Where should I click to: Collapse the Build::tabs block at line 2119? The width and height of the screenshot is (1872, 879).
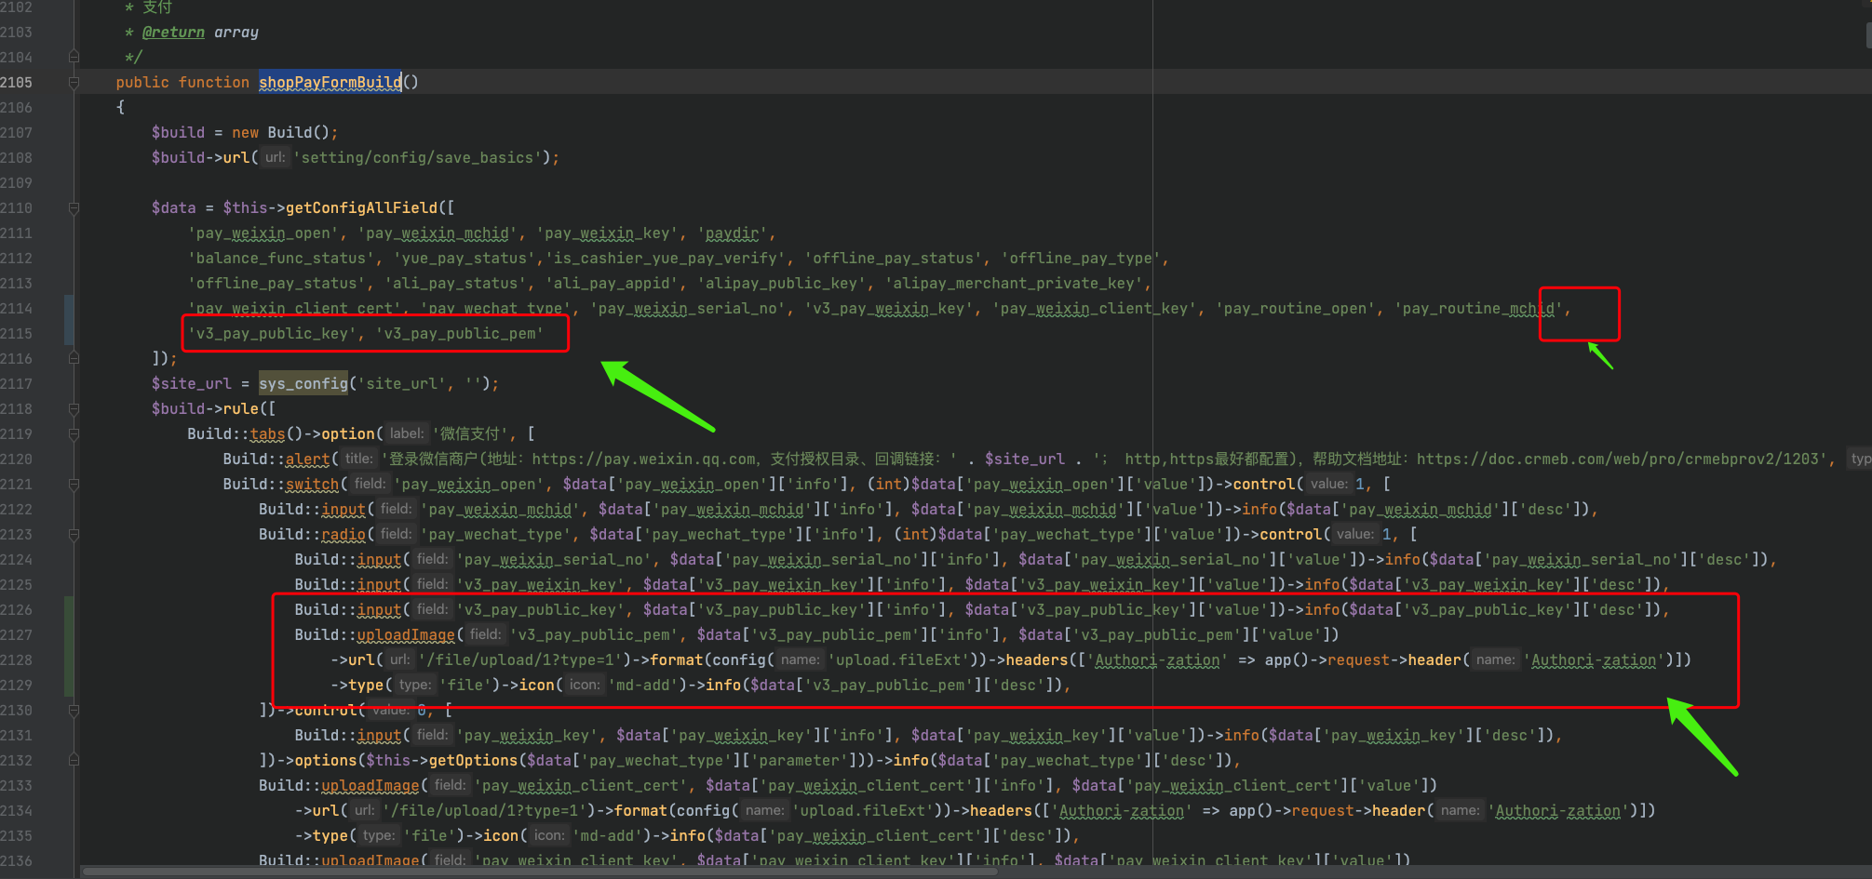[74, 434]
